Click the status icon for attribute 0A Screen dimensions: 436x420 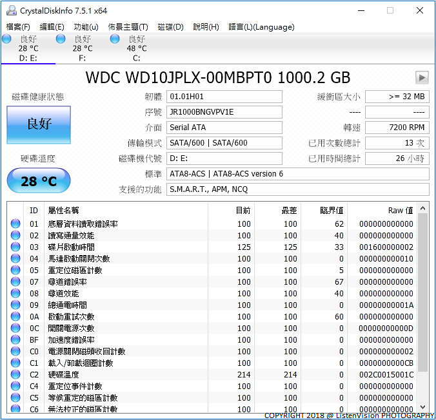(x=15, y=316)
